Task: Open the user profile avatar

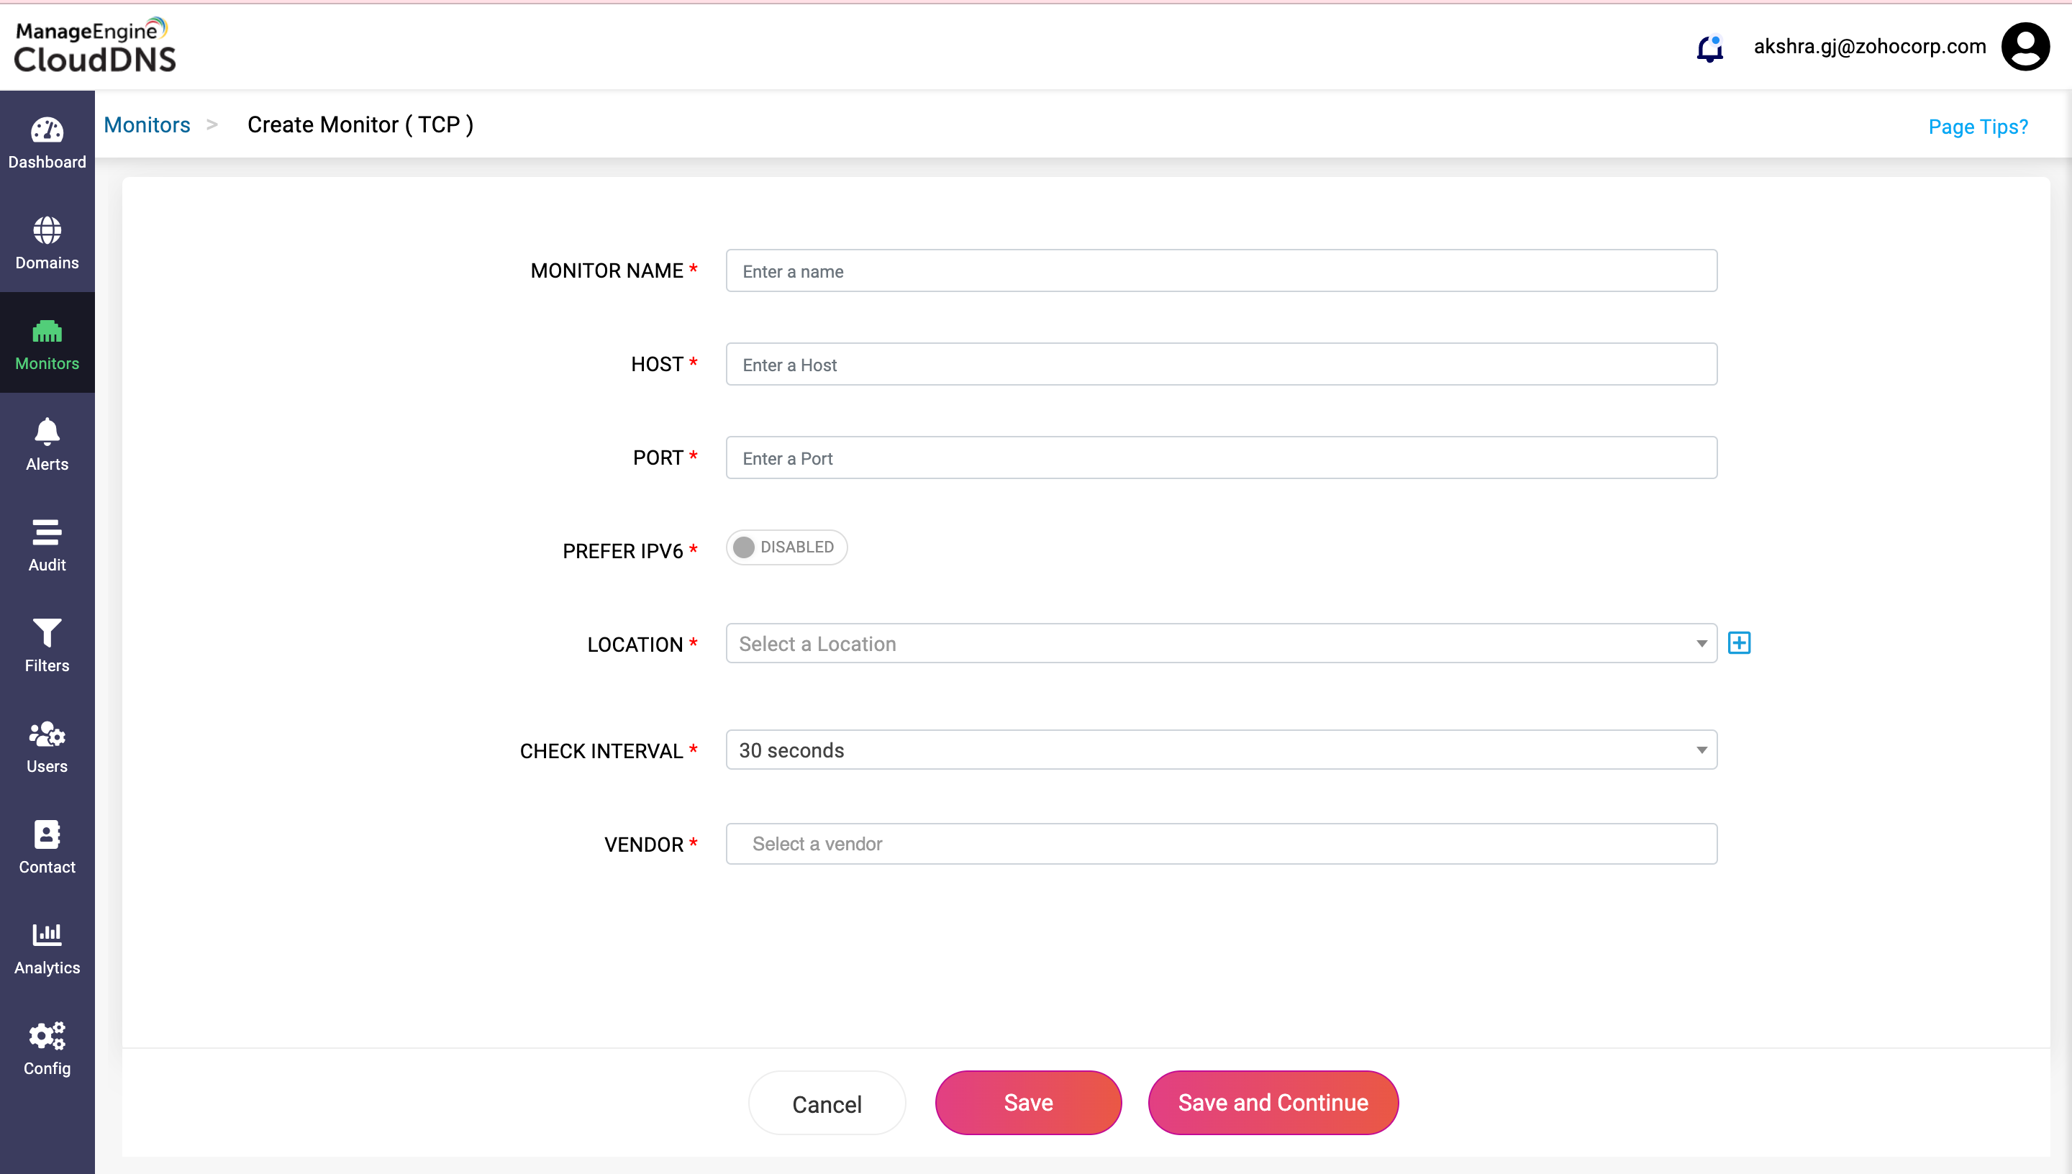Action: [2025, 47]
